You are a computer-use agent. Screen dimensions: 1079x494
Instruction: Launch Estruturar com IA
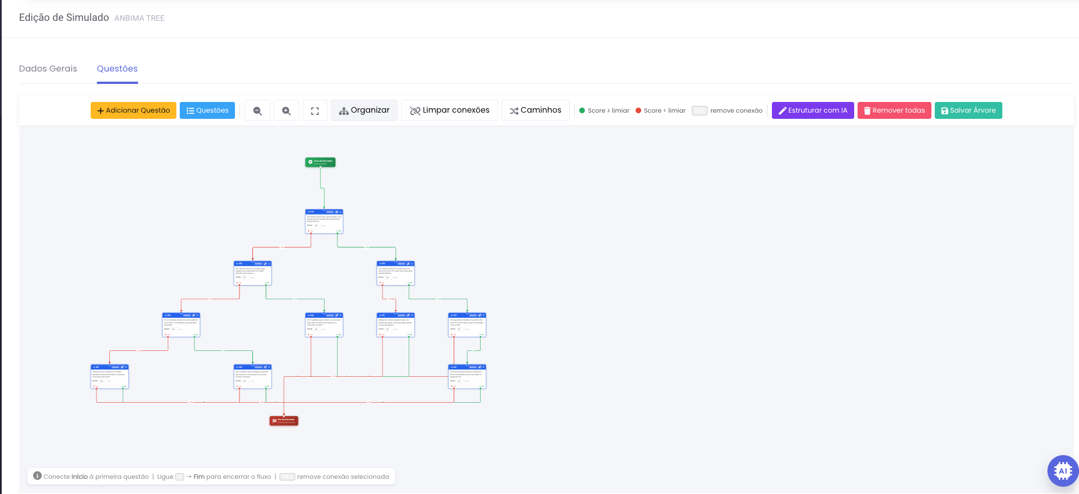coord(812,110)
